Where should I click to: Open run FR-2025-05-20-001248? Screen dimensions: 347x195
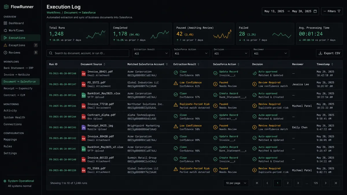(63, 73)
